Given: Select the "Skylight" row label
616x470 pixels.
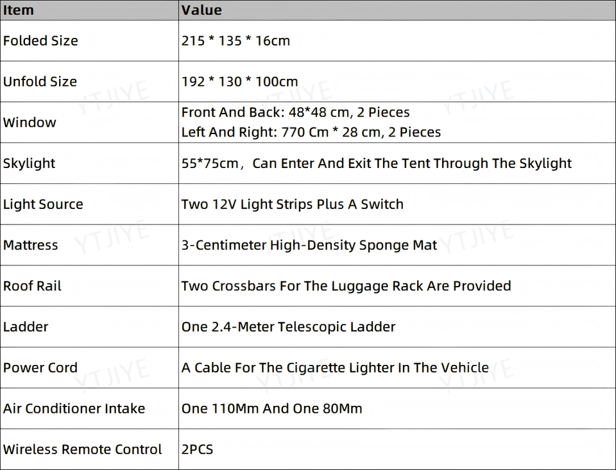Looking at the screenshot, I should point(29,164).
